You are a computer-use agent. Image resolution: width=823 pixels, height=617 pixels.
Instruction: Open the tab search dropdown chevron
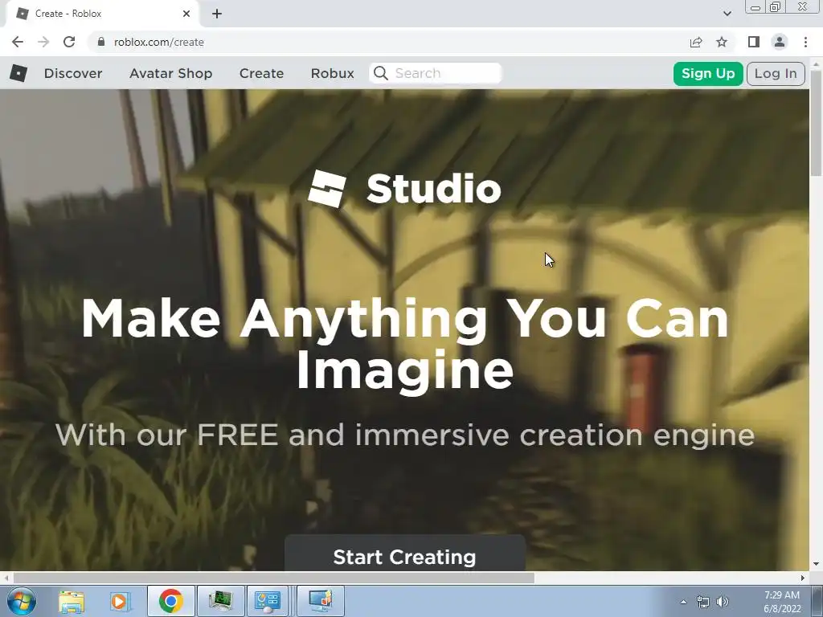(727, 14)
